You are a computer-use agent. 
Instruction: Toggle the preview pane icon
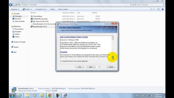pos(158,9)
